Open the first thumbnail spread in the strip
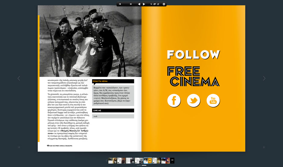This screenshot has height=167, width=283. [112, 160]
